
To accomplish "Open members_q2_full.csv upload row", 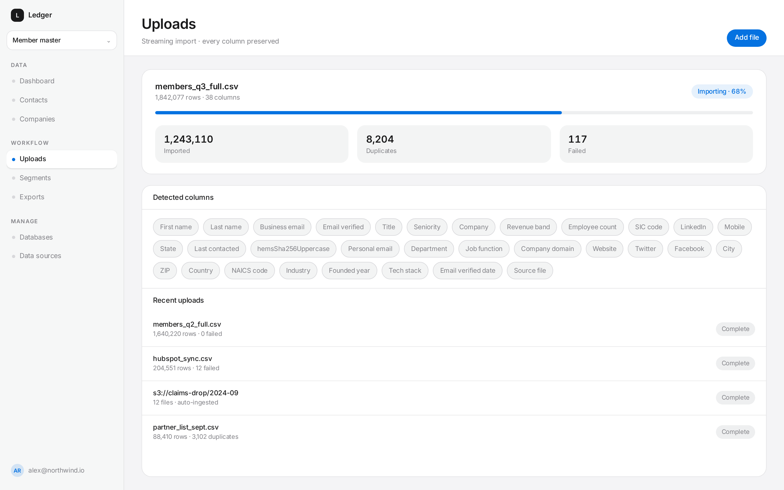I will pyautogui.click(x=454, y=329).
